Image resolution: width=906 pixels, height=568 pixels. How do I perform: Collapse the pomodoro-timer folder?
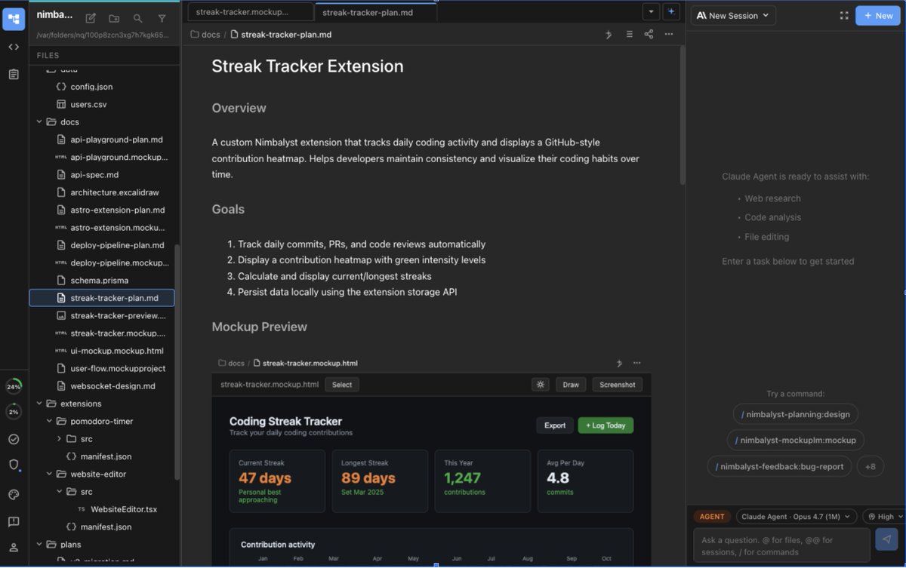[x=49, y=421]
